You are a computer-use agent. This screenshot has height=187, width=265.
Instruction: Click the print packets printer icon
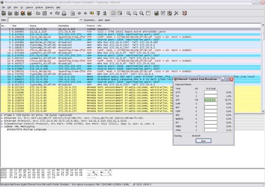(64, 13)
